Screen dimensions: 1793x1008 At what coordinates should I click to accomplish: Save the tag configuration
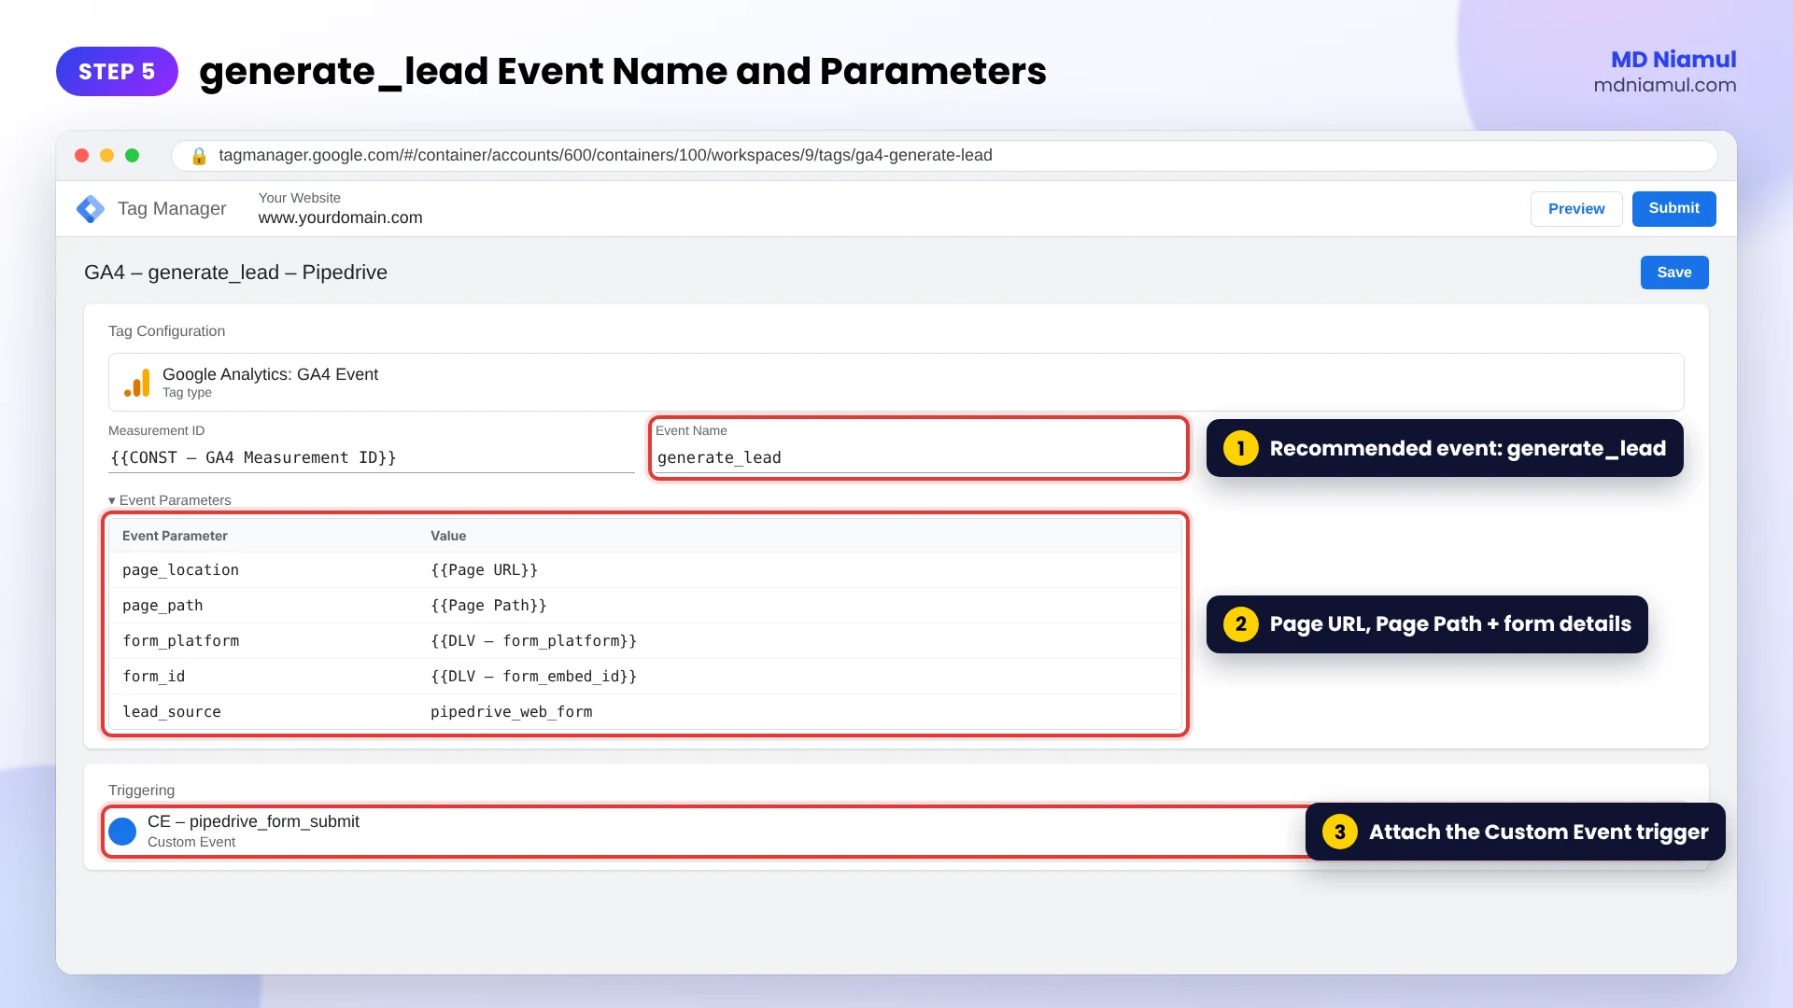pyautogui.click(x=1674, y=273)
